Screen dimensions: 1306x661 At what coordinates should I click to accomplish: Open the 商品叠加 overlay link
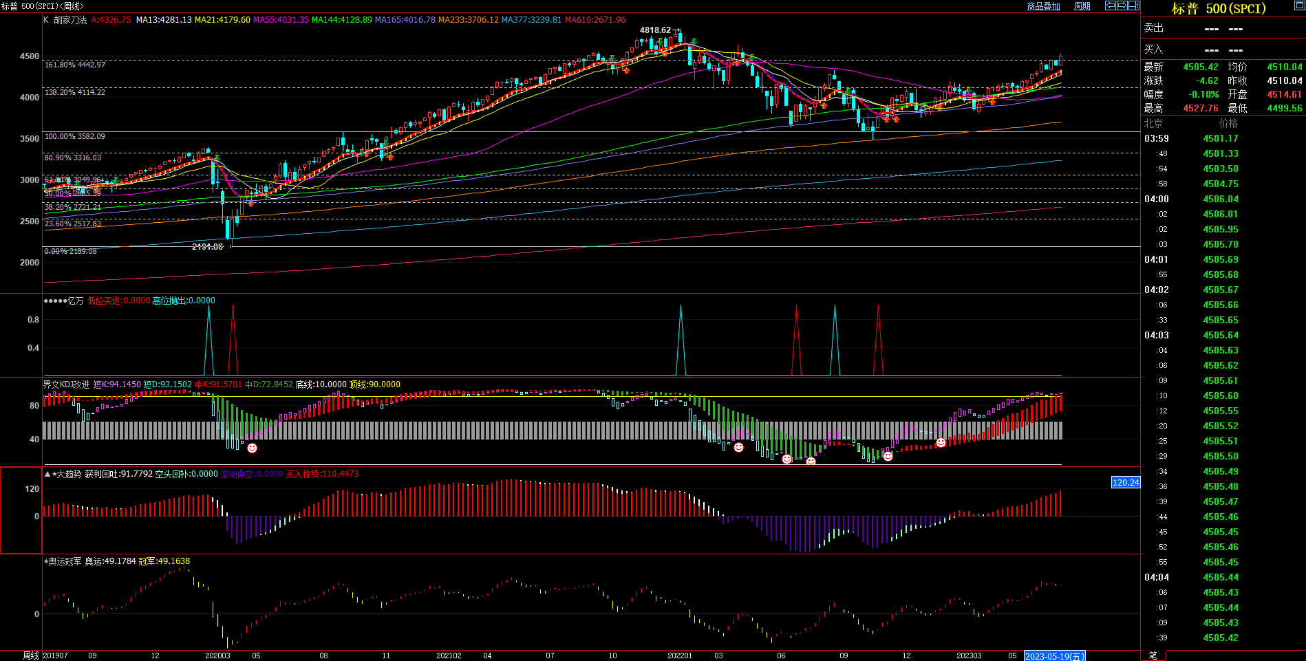(1043, 6)
